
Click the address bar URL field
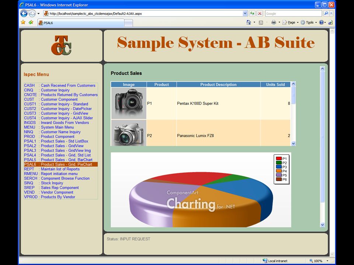coord(143,14)
